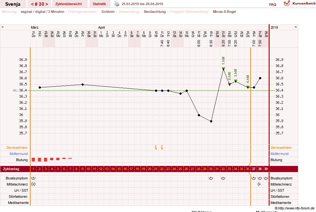The width and height of the screenshot is (316, 212).
Task: Click the nfp-forum.de copyright link
Action: coord(294,208)
